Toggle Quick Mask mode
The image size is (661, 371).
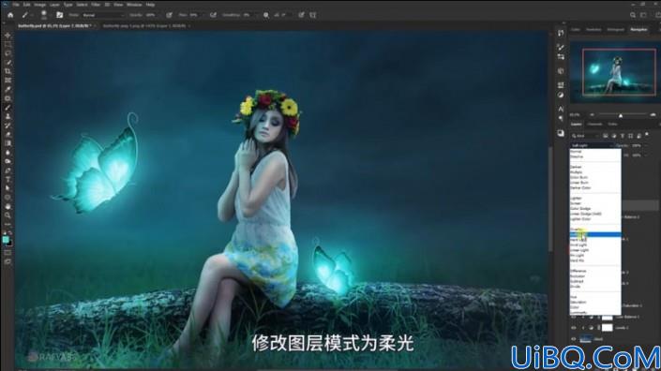(x=8, y=253)
